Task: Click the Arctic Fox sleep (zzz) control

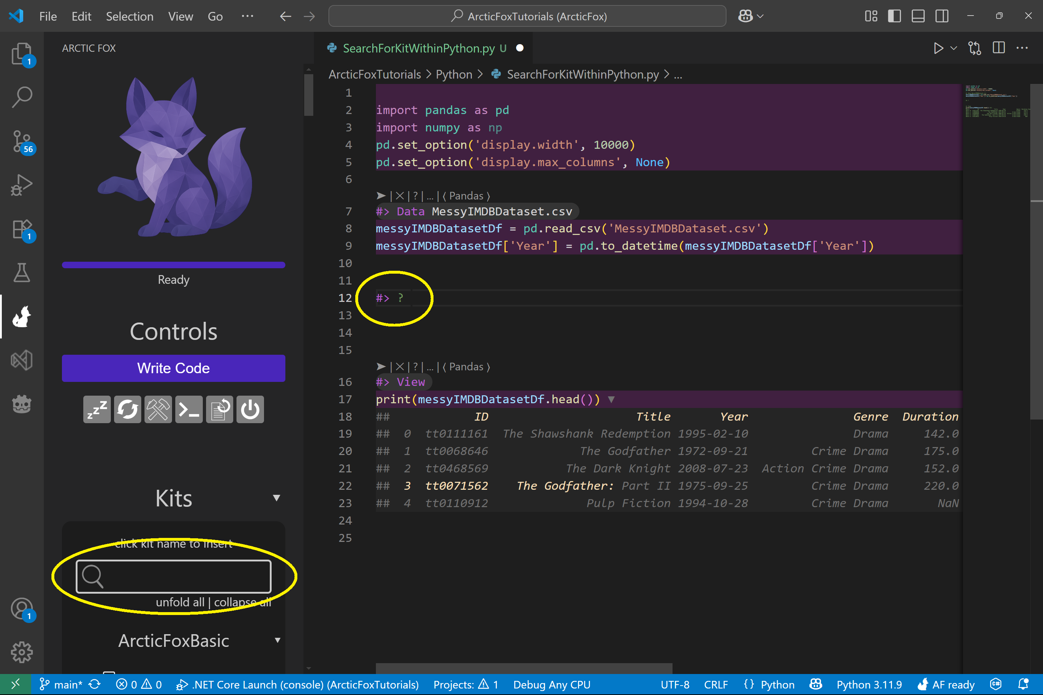Action: [97, 409]
